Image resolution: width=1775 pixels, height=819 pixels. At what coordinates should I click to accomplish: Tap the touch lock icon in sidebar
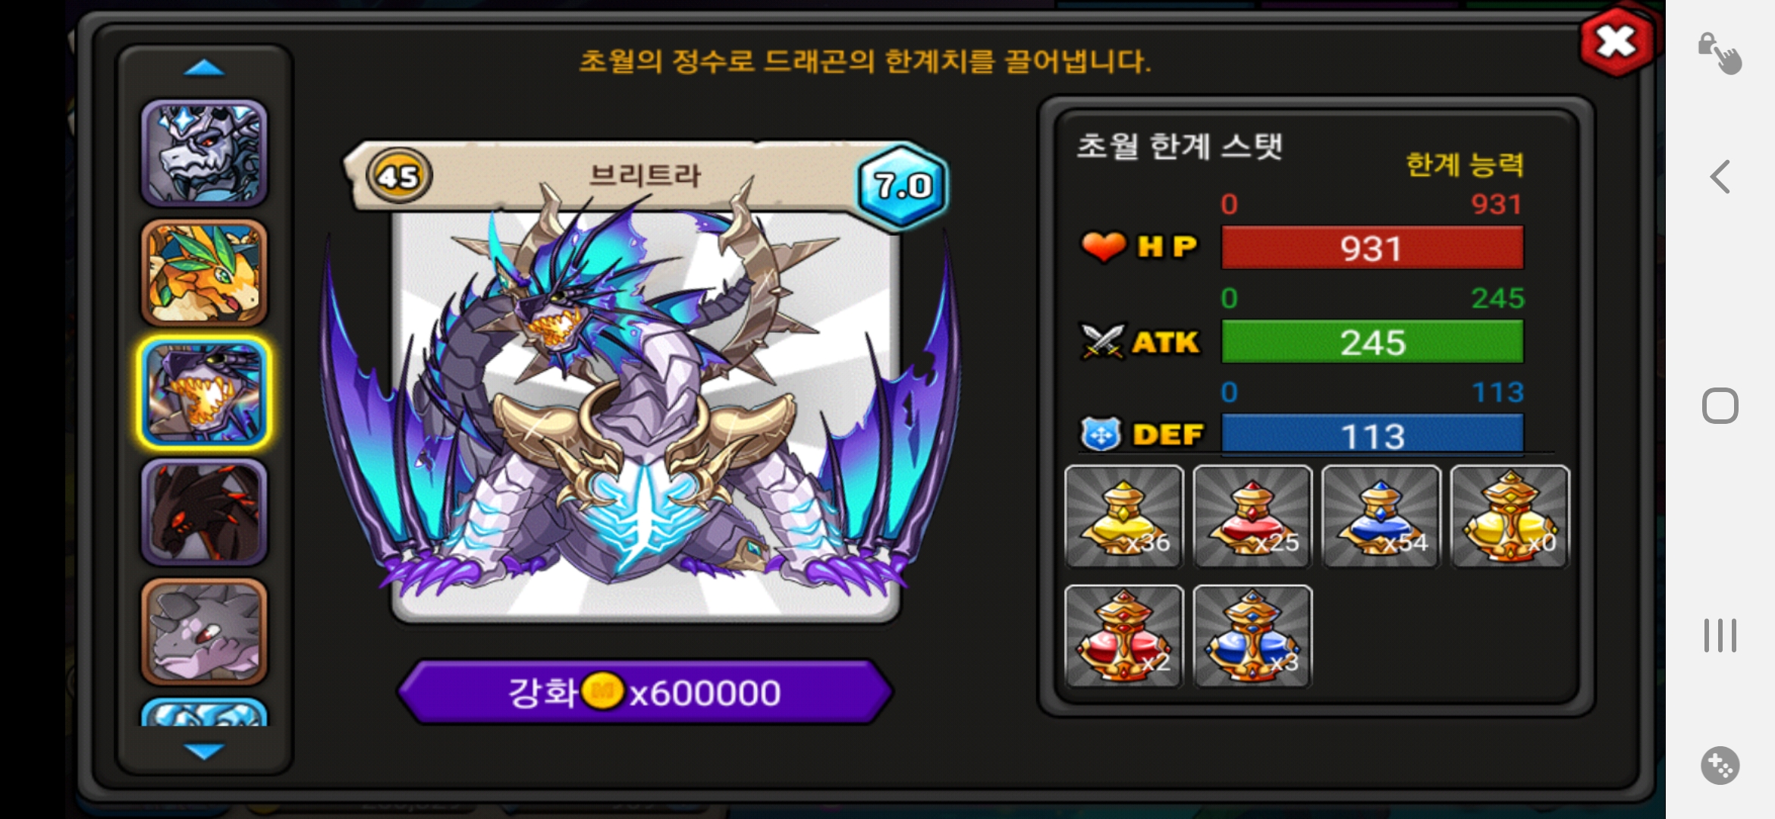pos(1720,52)
